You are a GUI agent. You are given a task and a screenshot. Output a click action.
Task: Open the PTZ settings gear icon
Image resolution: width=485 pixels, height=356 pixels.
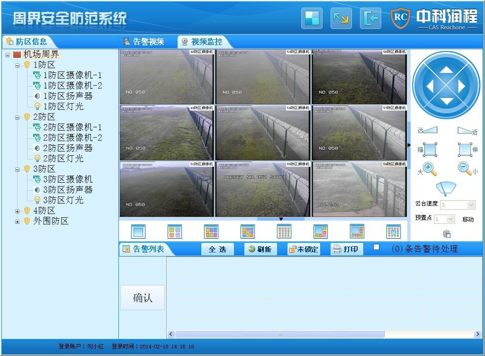click(447, 234)
